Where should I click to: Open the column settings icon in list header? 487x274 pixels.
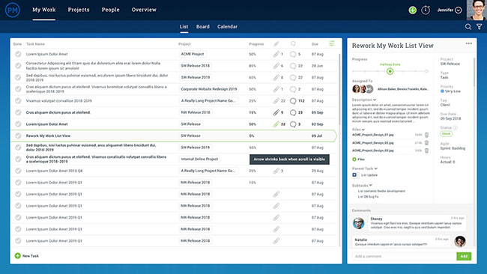click(332, 43)
